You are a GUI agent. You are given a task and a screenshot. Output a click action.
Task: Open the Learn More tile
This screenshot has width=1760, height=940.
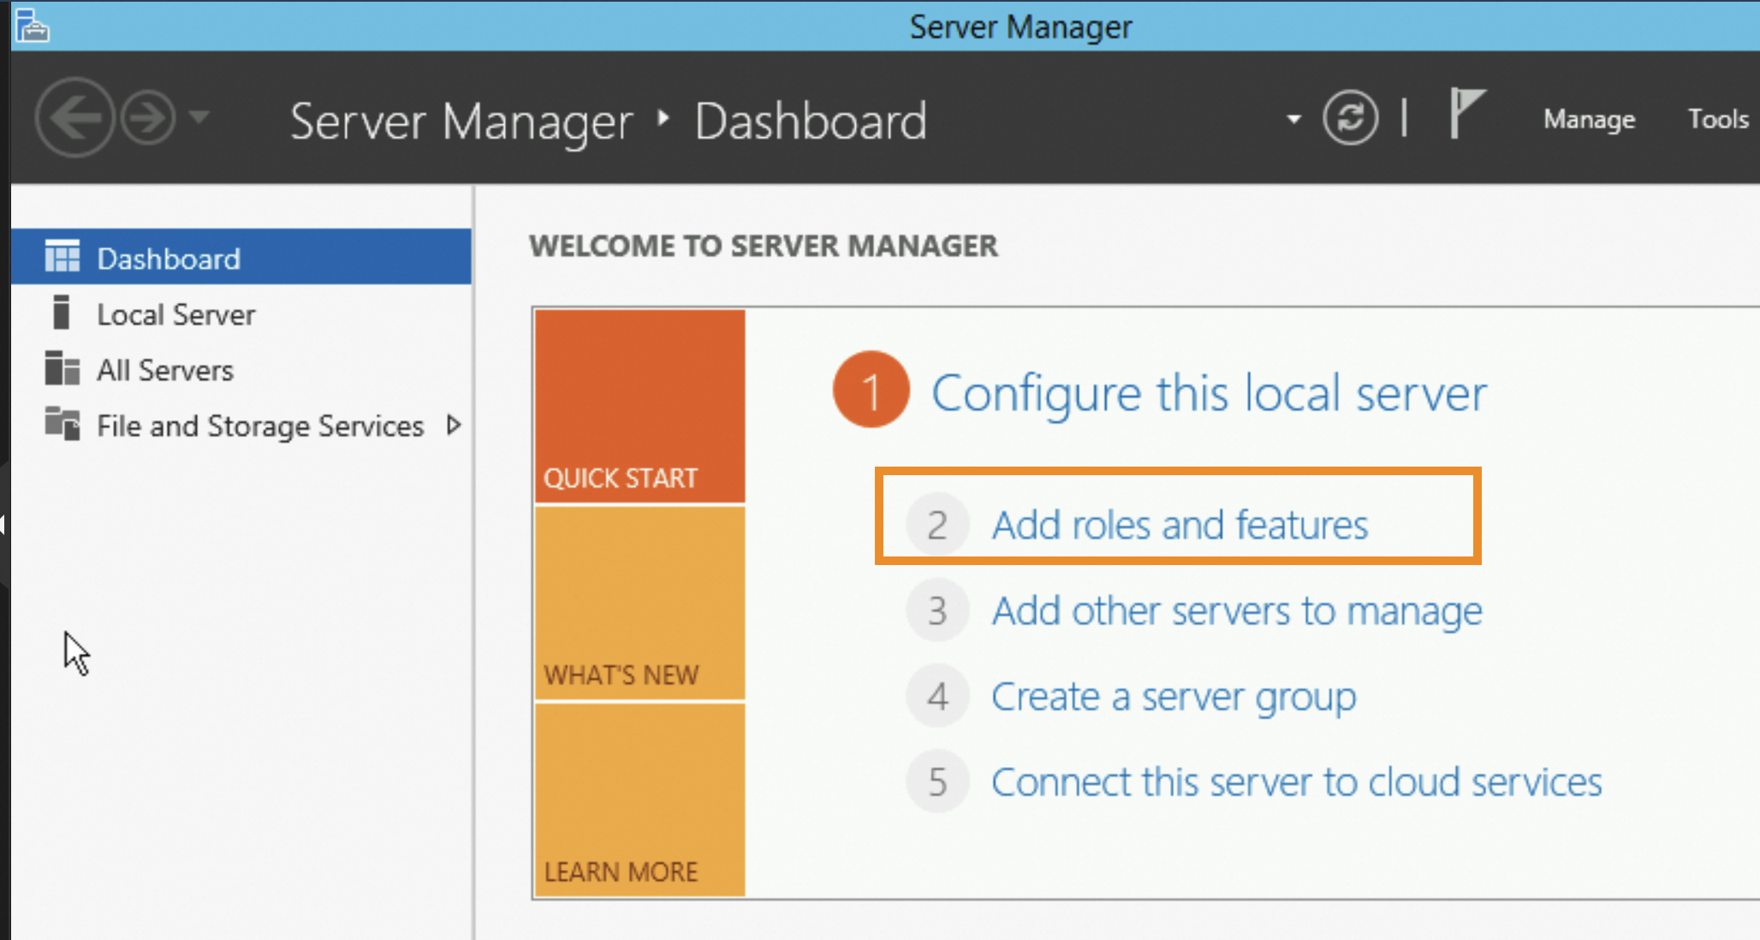[x=639, y=800]
